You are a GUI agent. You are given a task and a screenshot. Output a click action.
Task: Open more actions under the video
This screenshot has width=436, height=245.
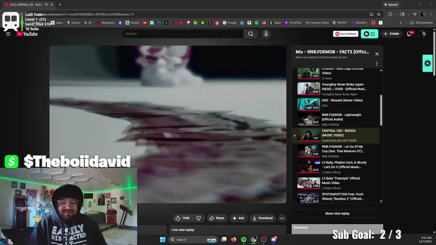(x=282, y=218)
